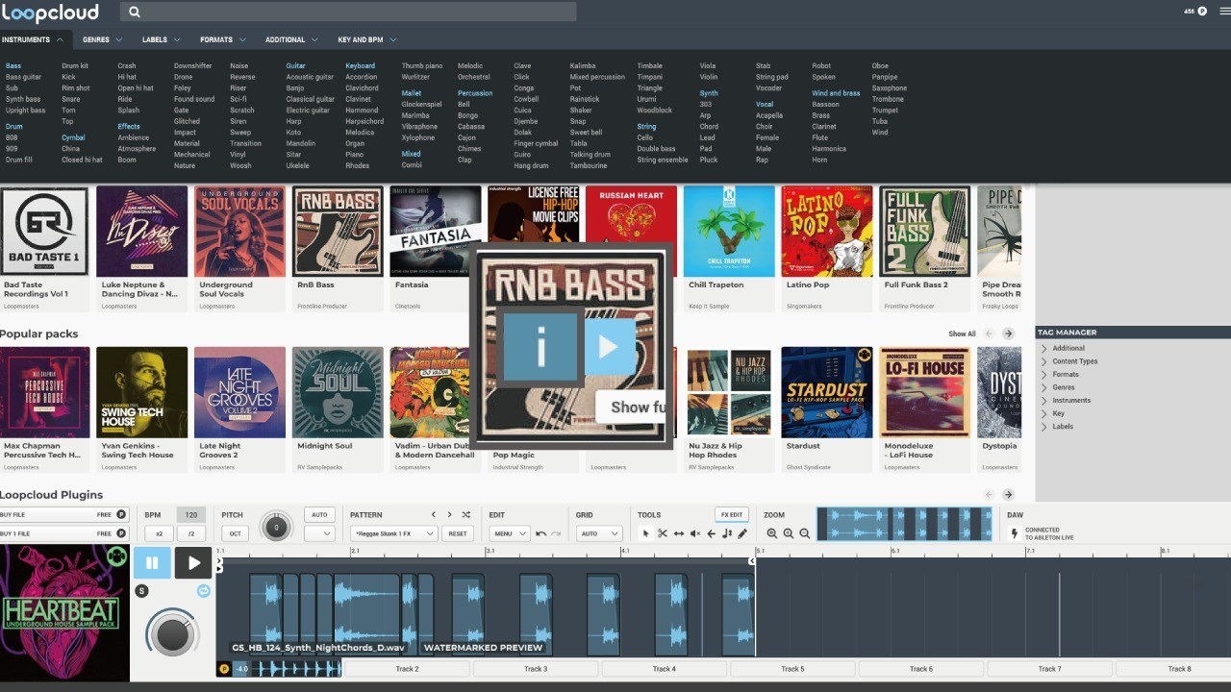
Task: Select the mute speaker tool
Action: 695,533
